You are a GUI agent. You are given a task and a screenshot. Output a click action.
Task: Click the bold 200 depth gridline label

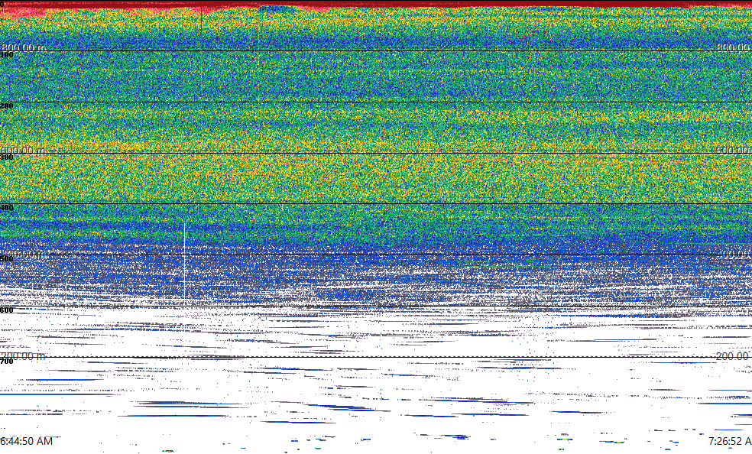coord(7,105)
